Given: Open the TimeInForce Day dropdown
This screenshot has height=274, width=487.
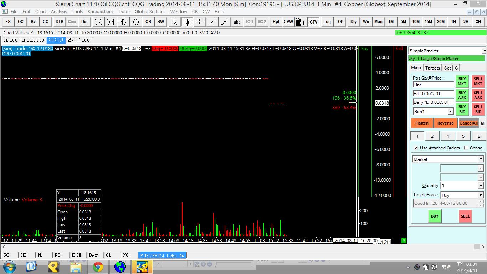Looking at the screenshot, I should click(x=481, y=195).
